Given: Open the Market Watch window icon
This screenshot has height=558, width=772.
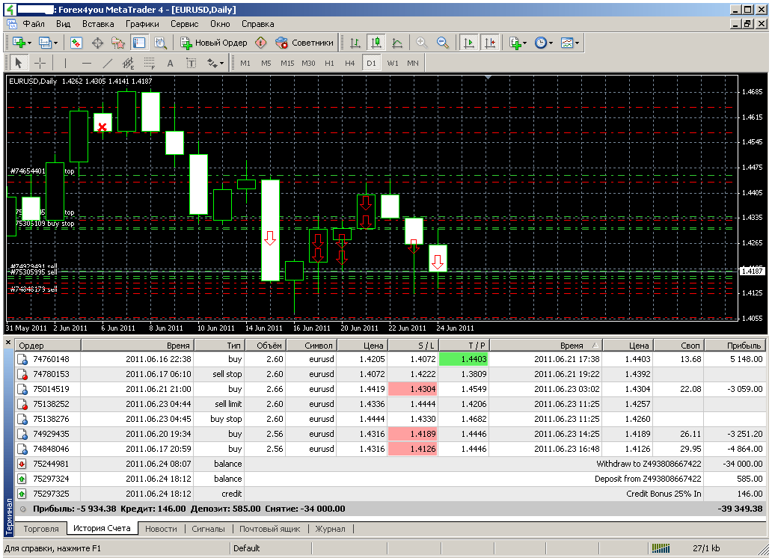Looking at the screenshot, I should 76,43.
